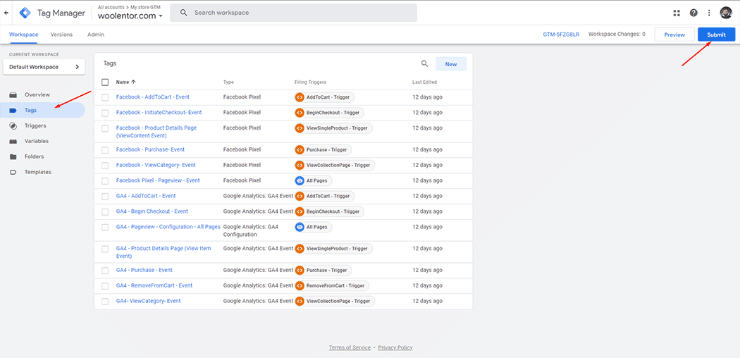This screenshot has width=740, height=358.
Task: Toggle the select-all checkbox in Tags header
Action: [x=105, y=82]
